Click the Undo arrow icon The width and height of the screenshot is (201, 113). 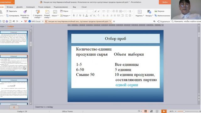click(x=14, y=21)
